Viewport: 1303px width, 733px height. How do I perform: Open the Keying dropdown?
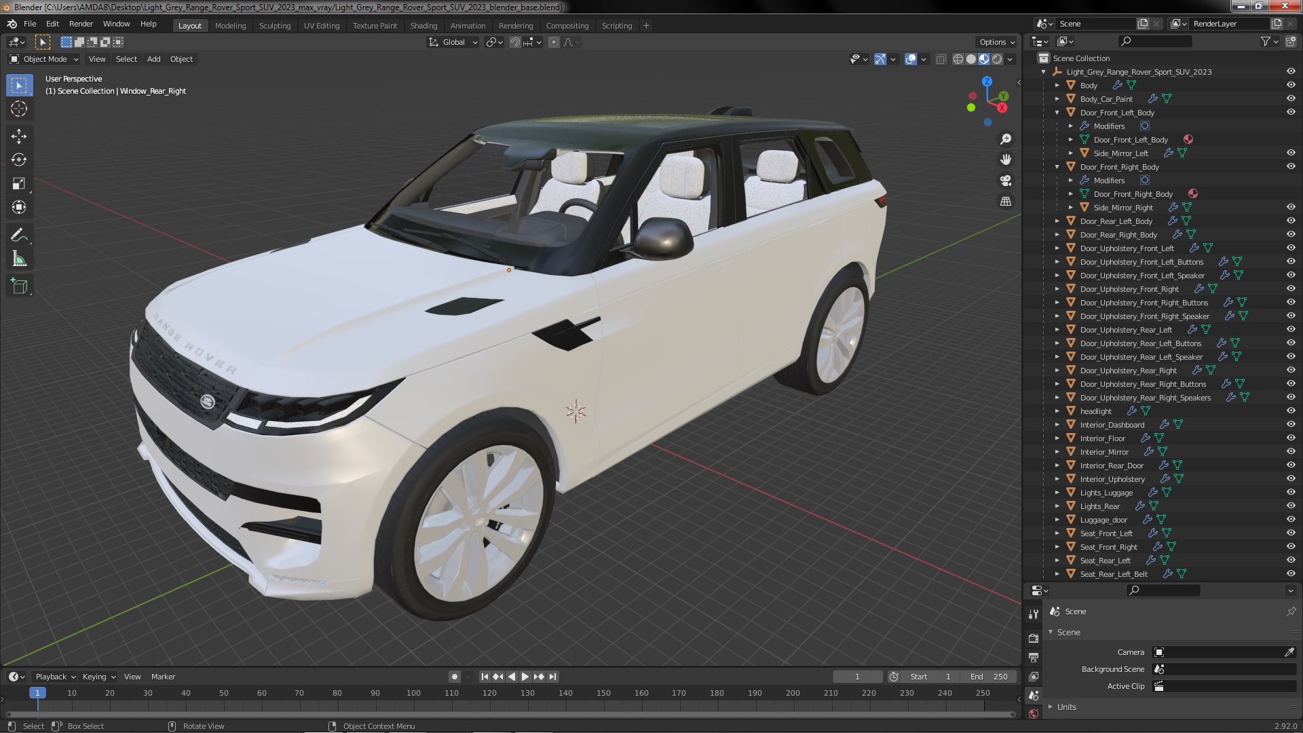pyautogui.click(x=99, y=677)
